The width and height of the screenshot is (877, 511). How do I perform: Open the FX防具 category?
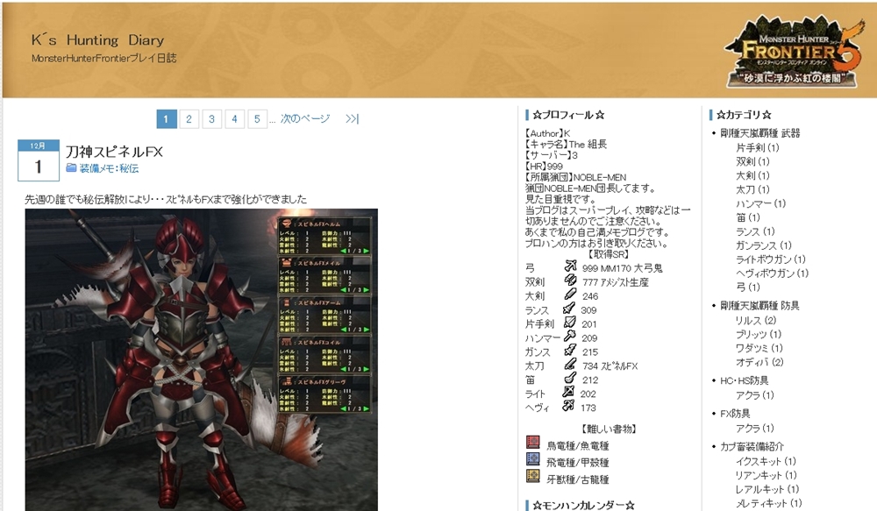point(735,414)
